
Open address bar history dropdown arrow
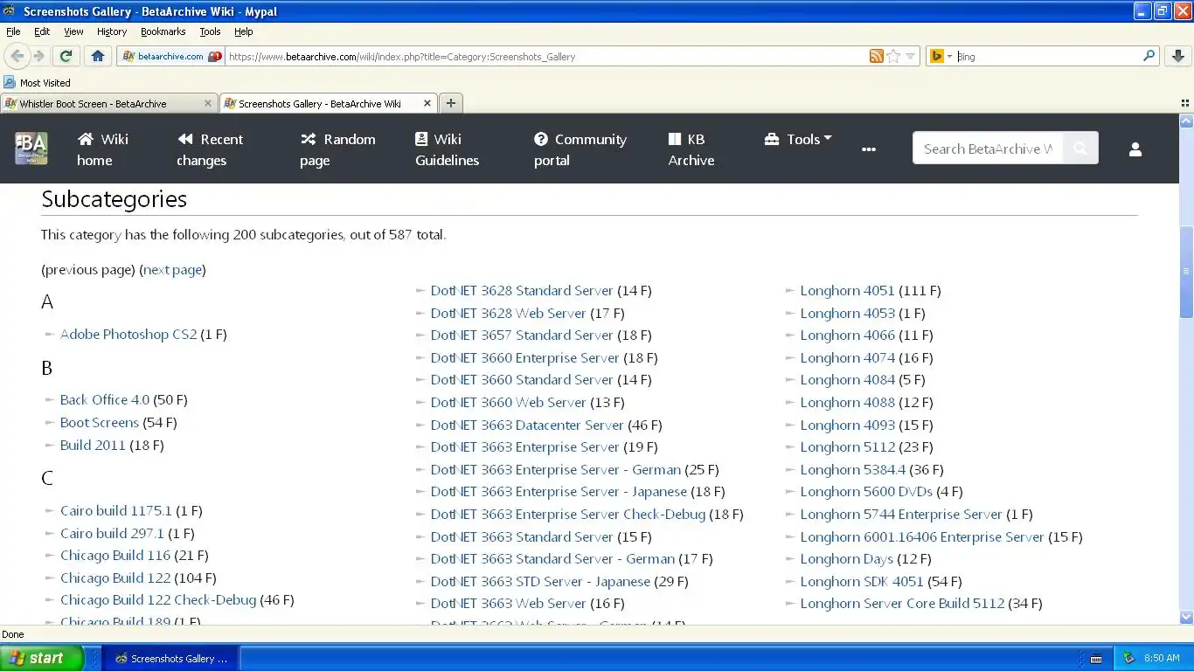[x=910, y=56]
